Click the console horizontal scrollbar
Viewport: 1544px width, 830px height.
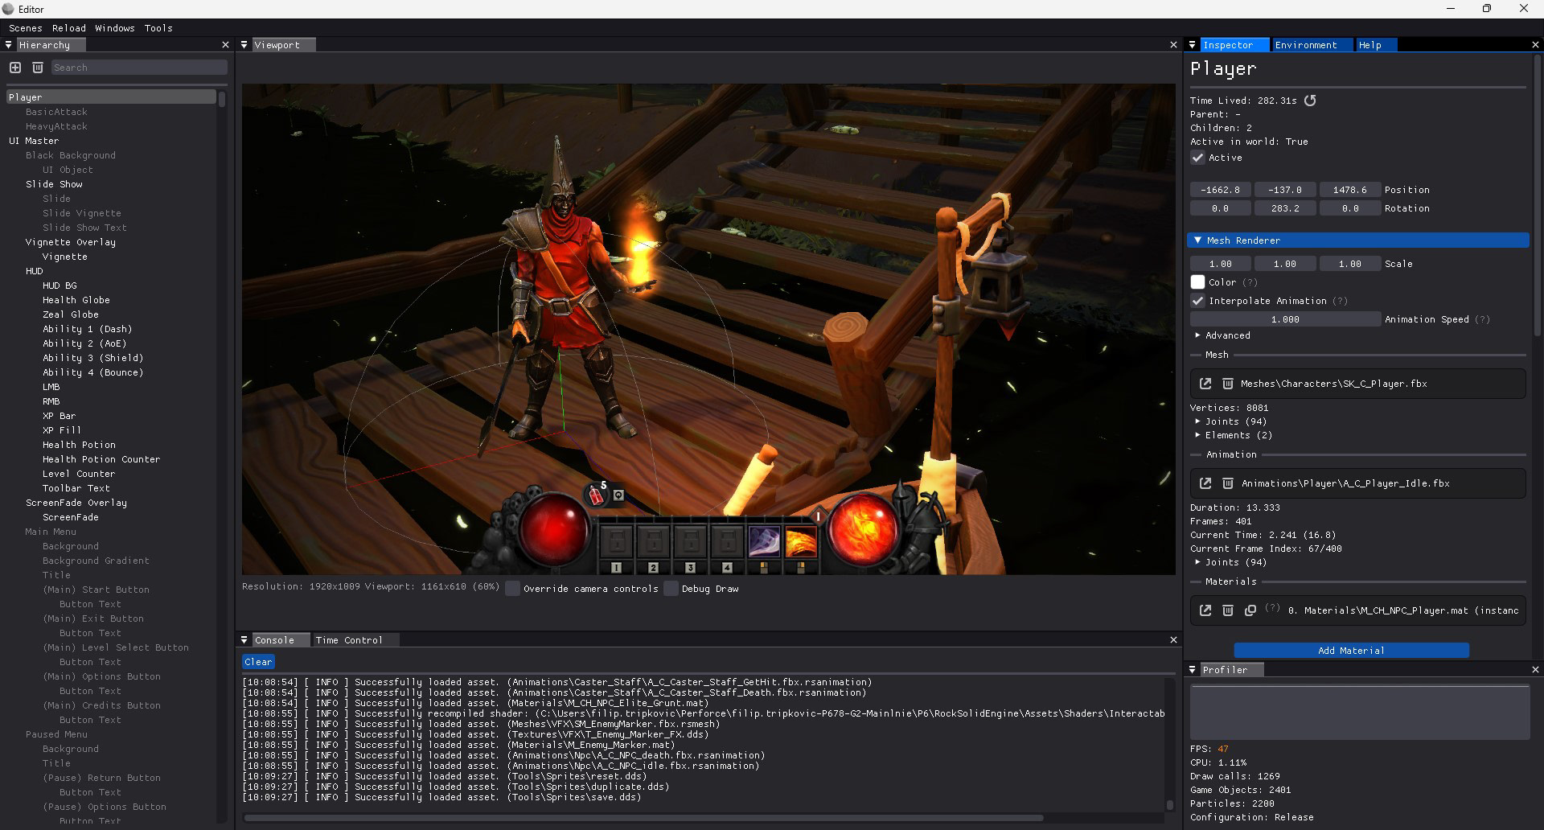643,818
